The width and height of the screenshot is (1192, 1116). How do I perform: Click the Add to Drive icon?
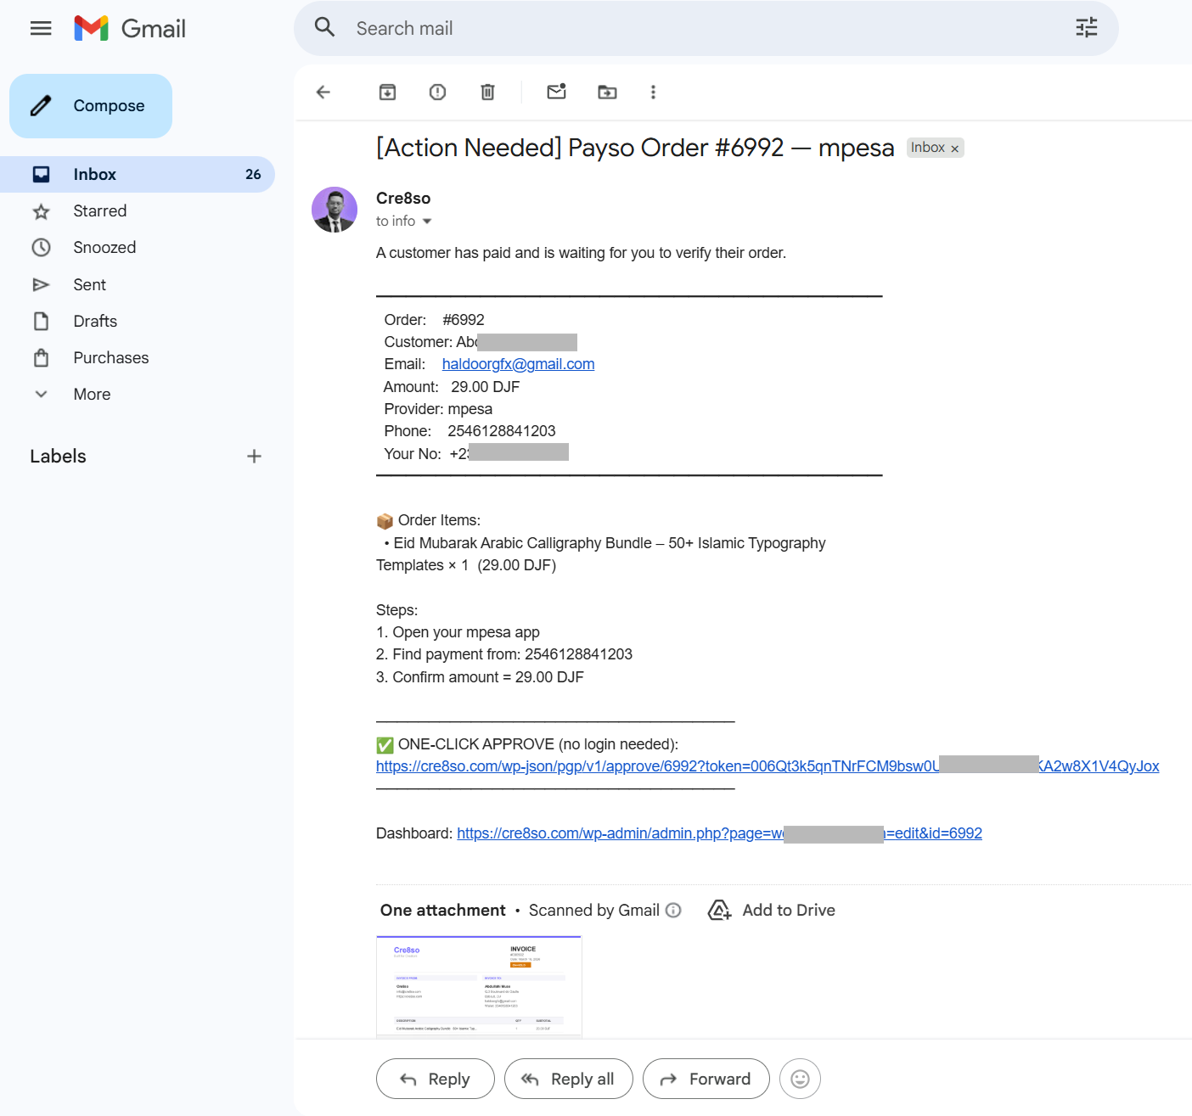719,910
